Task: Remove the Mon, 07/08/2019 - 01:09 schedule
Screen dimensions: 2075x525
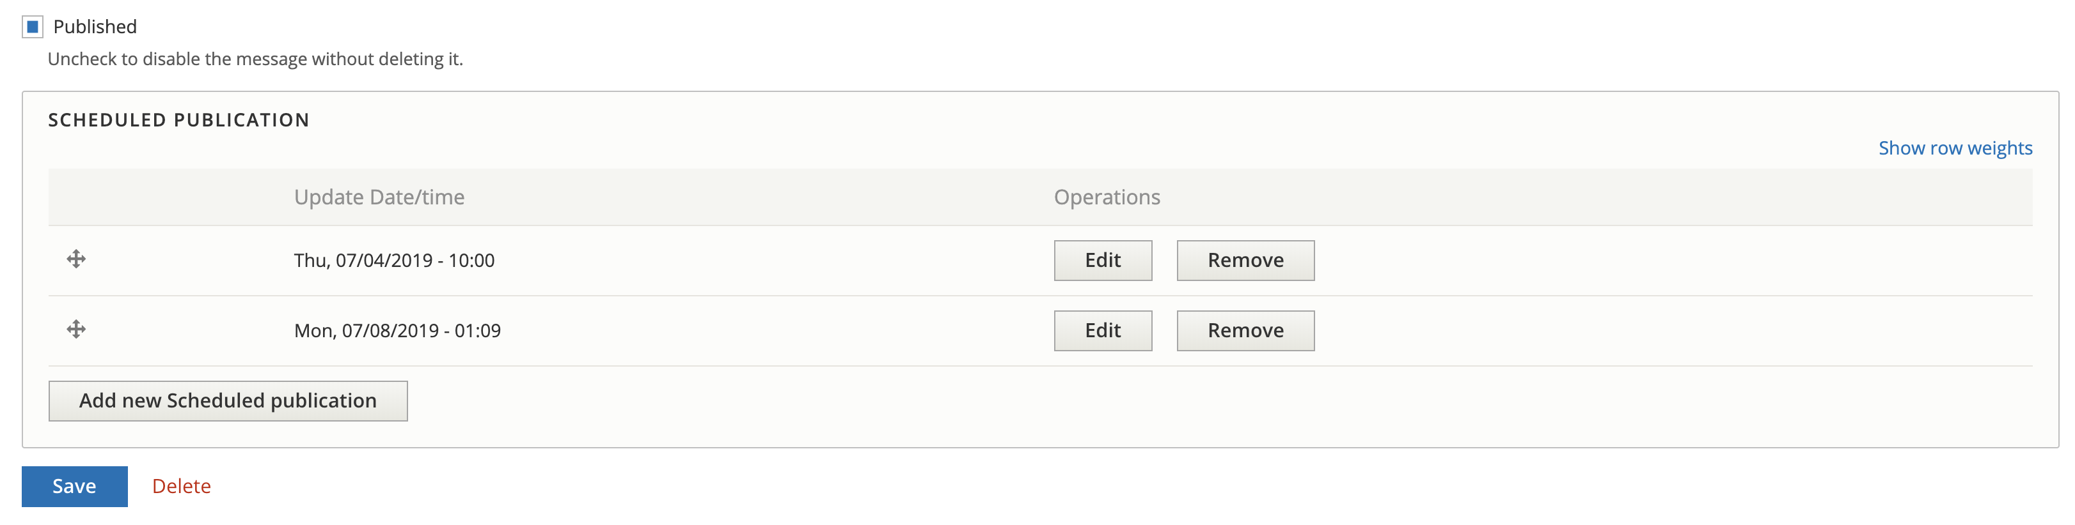Action: coord(1245,330)
